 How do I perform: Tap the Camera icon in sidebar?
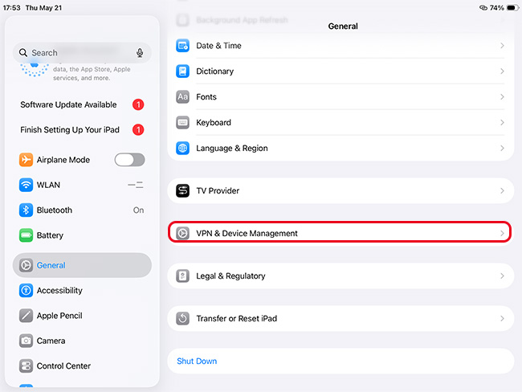(x=26, y=341)
